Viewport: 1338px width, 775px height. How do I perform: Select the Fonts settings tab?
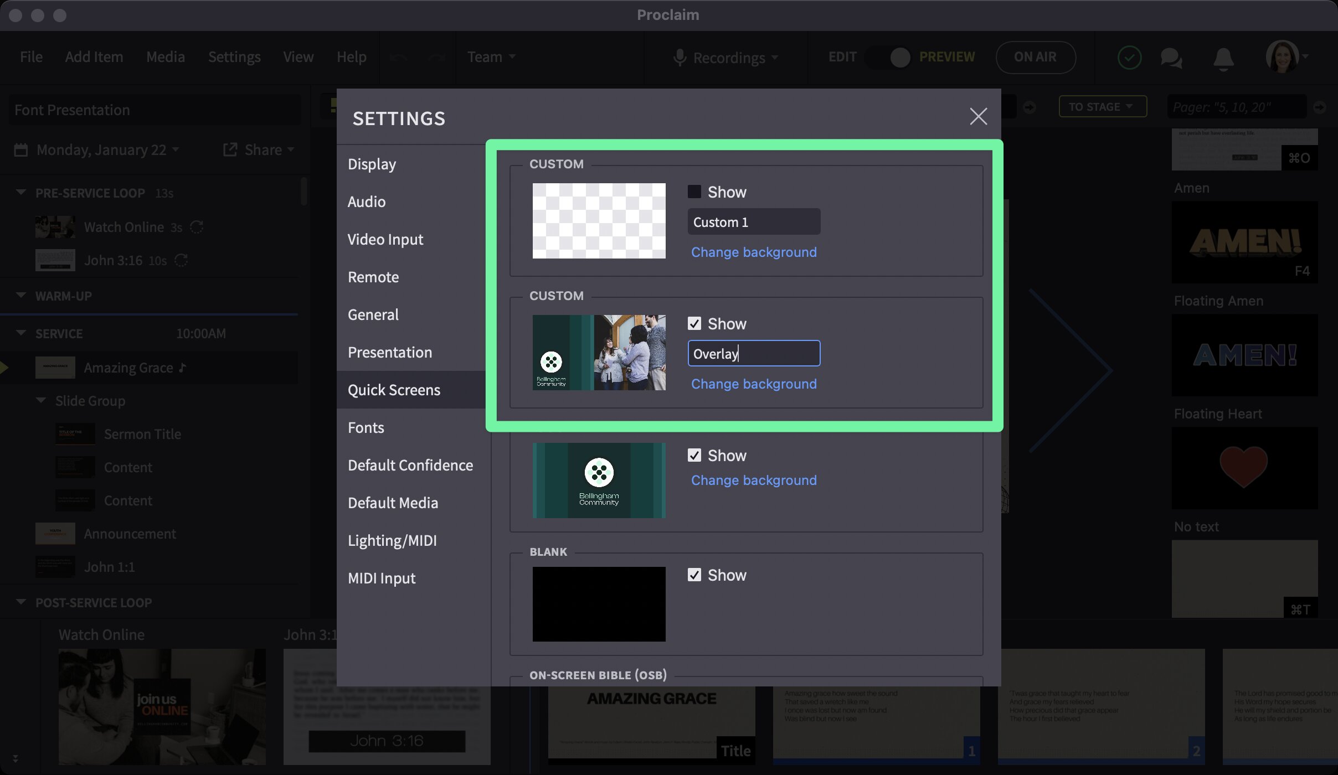tap(366, 427)
